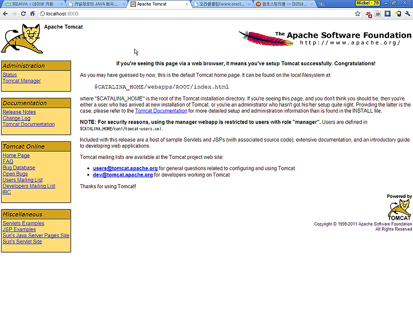Open Tomcat Online Home Page link
The height and width of the screenshot is (310, 413).
tap(16, 156)
